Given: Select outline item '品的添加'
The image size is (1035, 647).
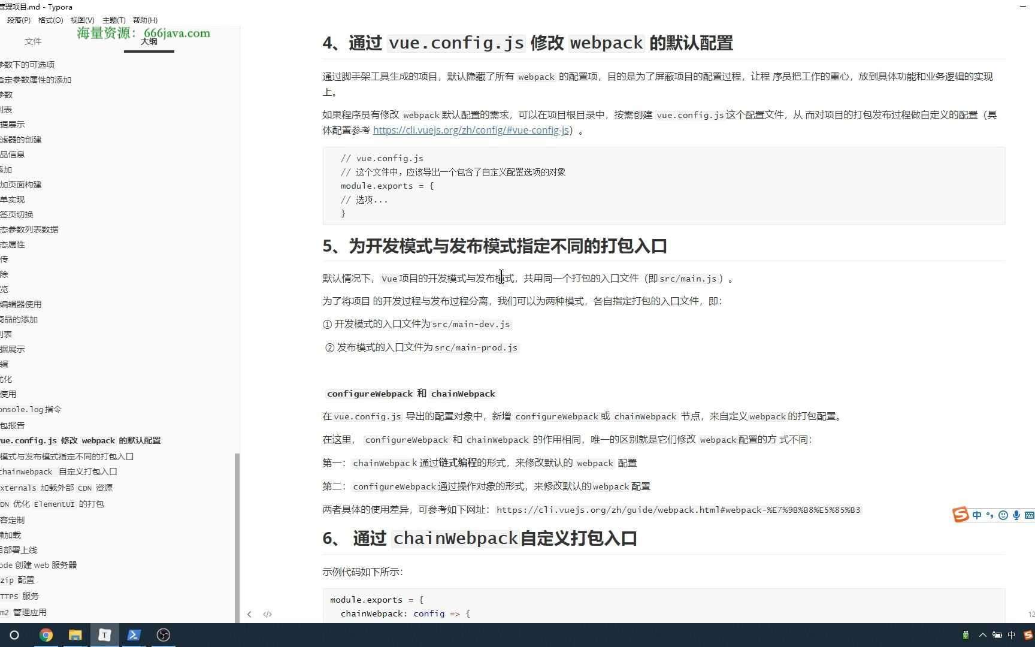Looking at the screenshot, I should [x=19, y=319].
